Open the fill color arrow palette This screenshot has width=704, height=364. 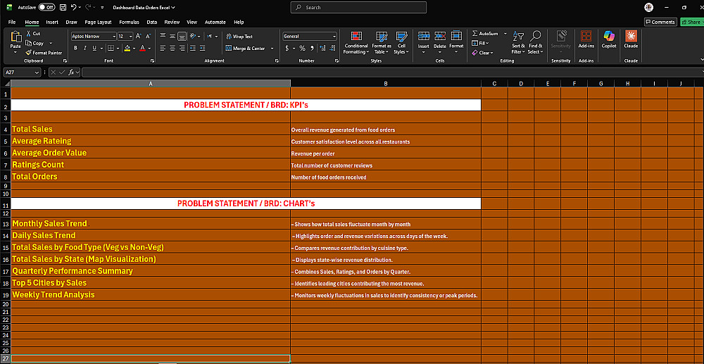tap(134, 48)
